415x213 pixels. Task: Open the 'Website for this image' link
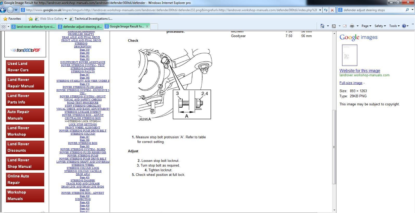coord(360,71)
